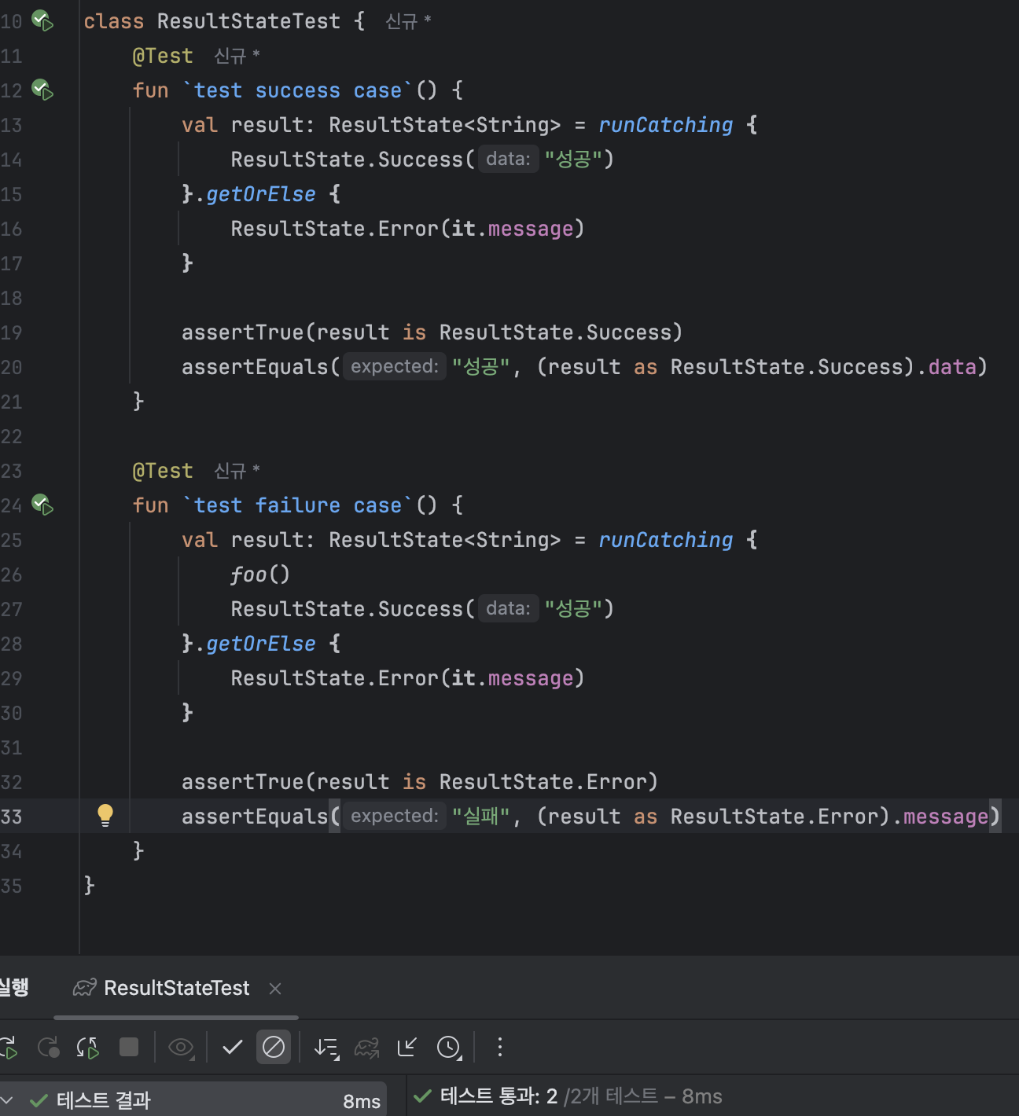Stop the running test with the square icon

click(129, 1047)
